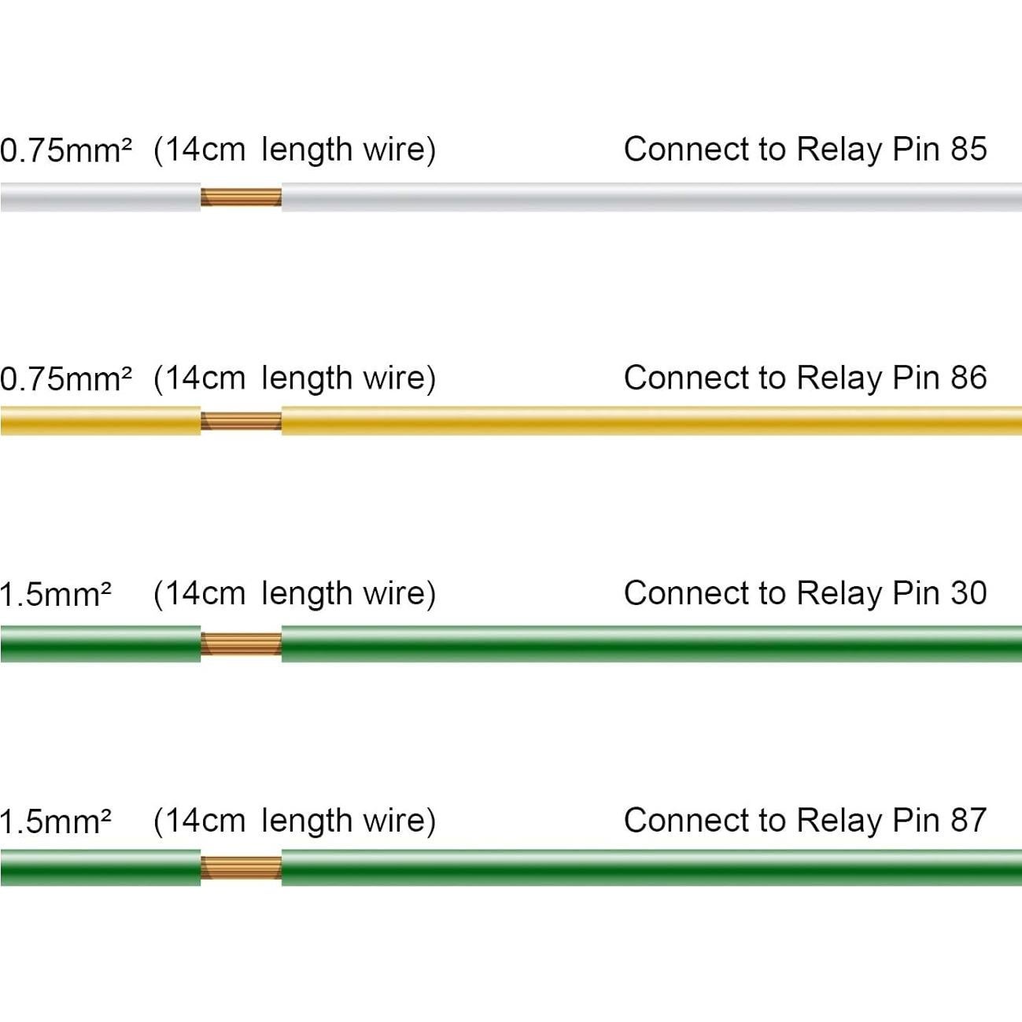This screenshot has height=1022, width=1022.
Task: Click the 0.75mm² label above the yellow wire
Action: 66,378
